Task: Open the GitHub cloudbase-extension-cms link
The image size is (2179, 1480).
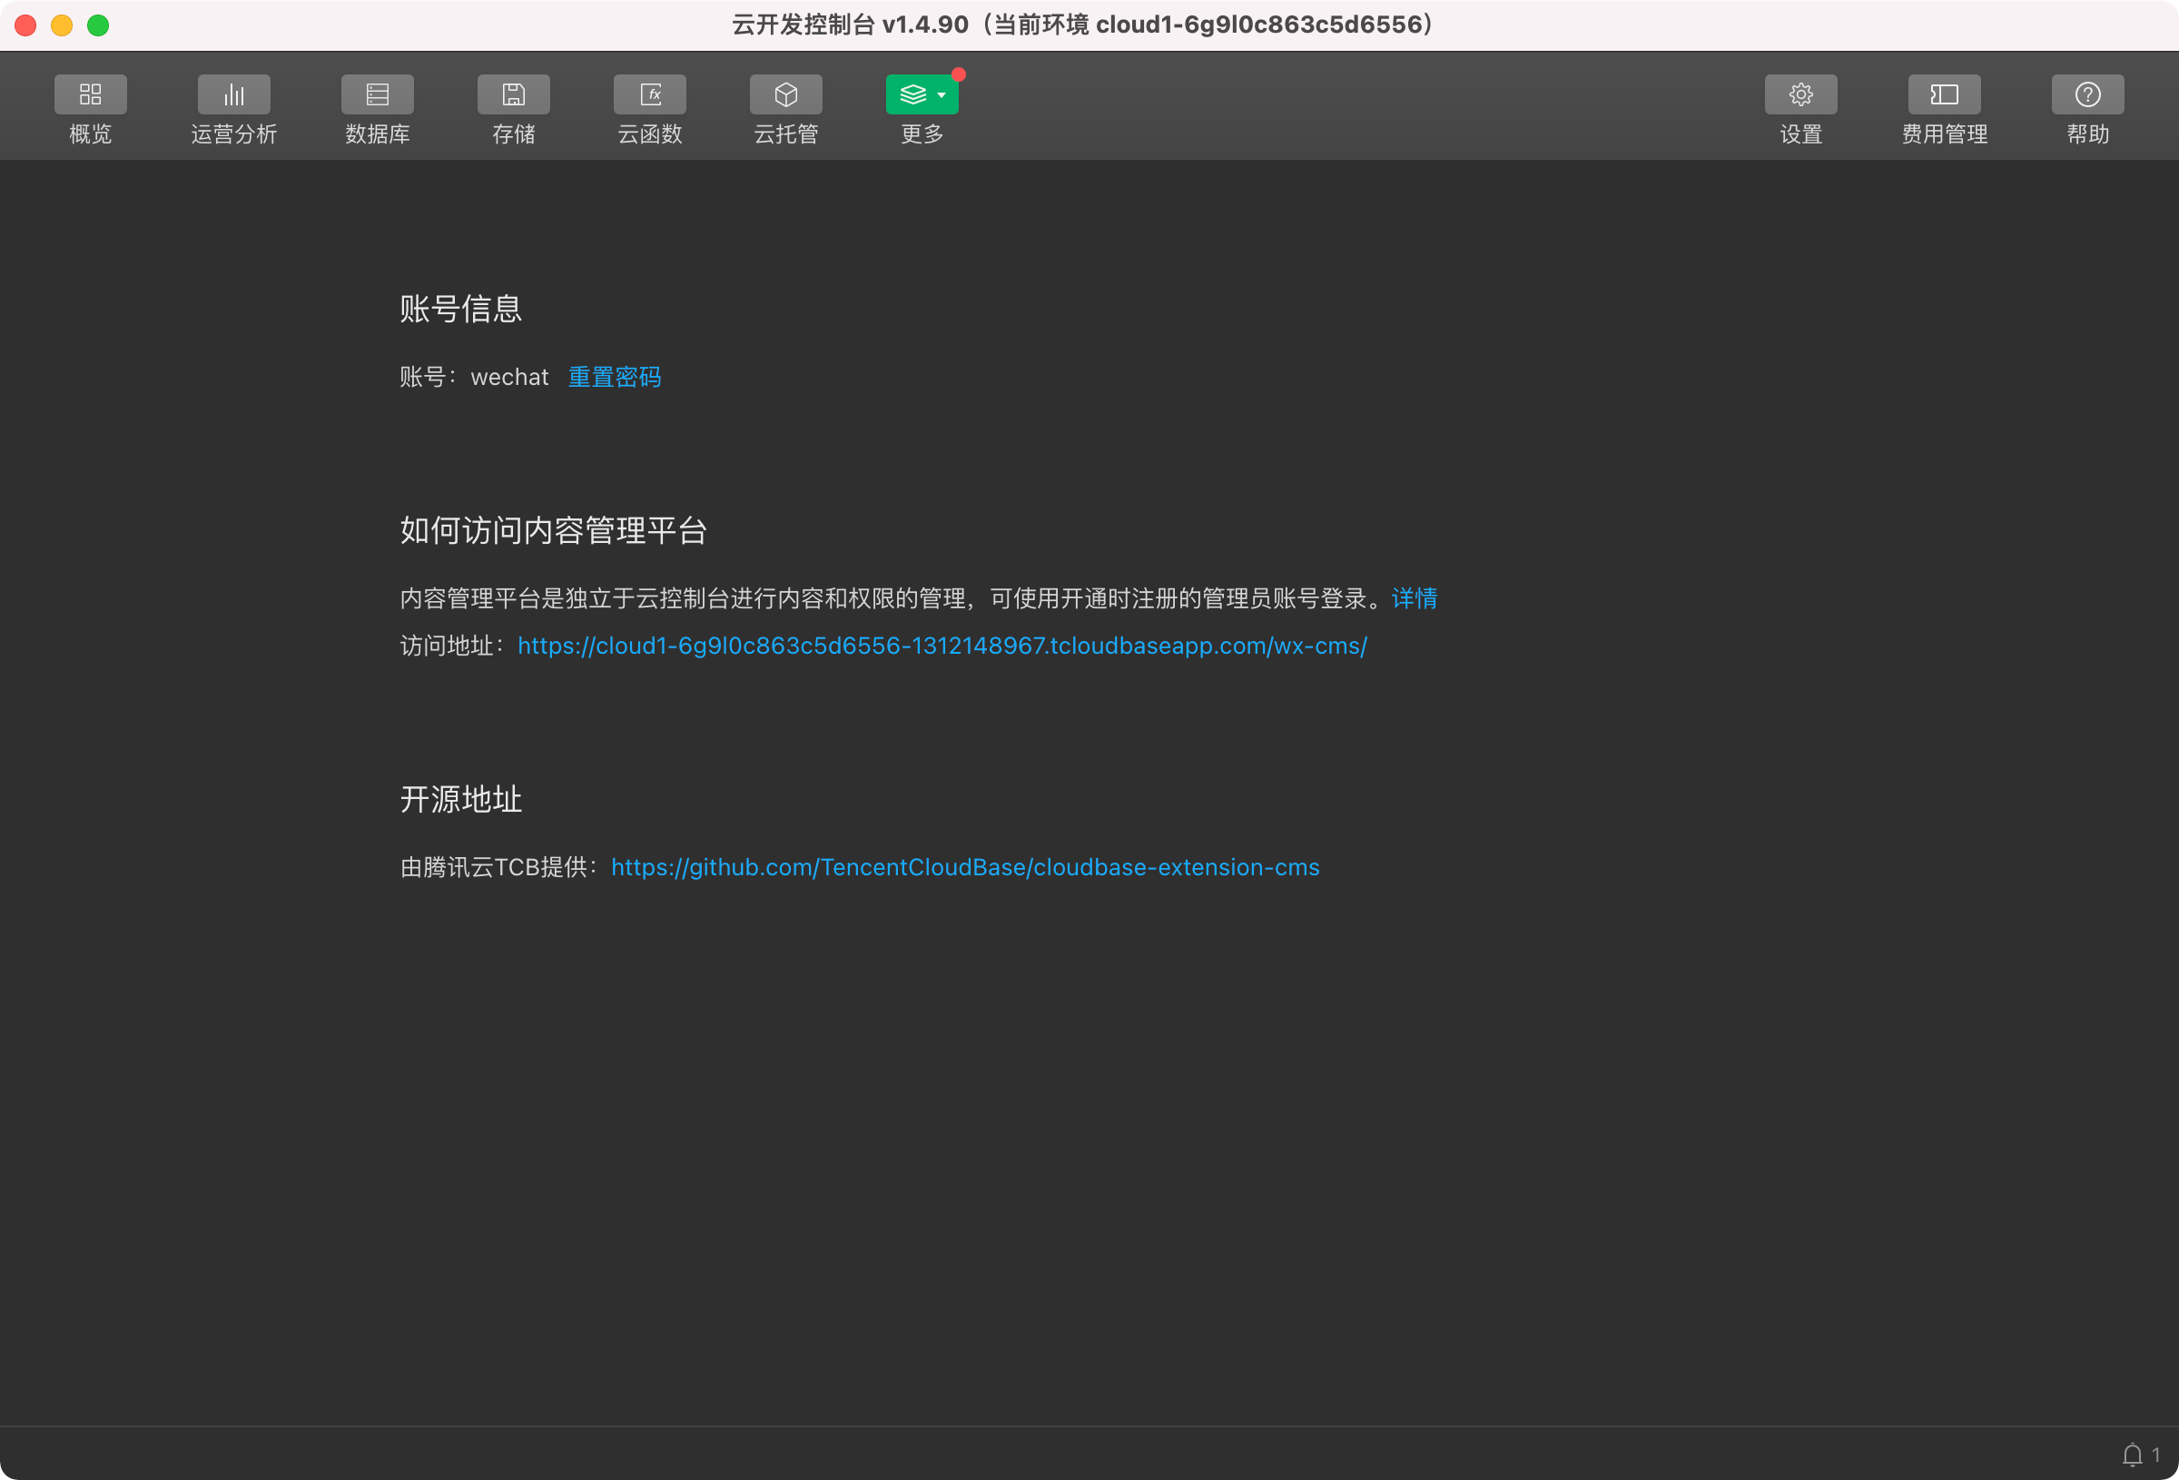Action: (965, 867)
